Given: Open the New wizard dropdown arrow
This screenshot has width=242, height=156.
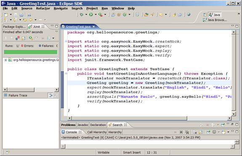Looking at the screenshot, I should click(x=11, y=15).
